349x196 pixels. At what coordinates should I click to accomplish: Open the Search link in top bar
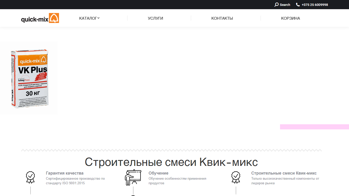[x=282, y=5]
